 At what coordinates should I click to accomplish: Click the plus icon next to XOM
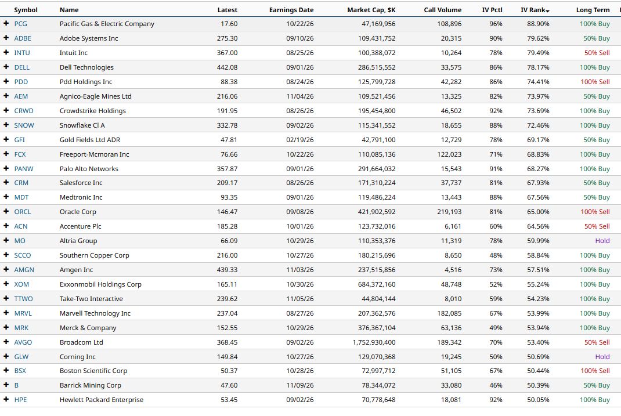pos(6,284)
